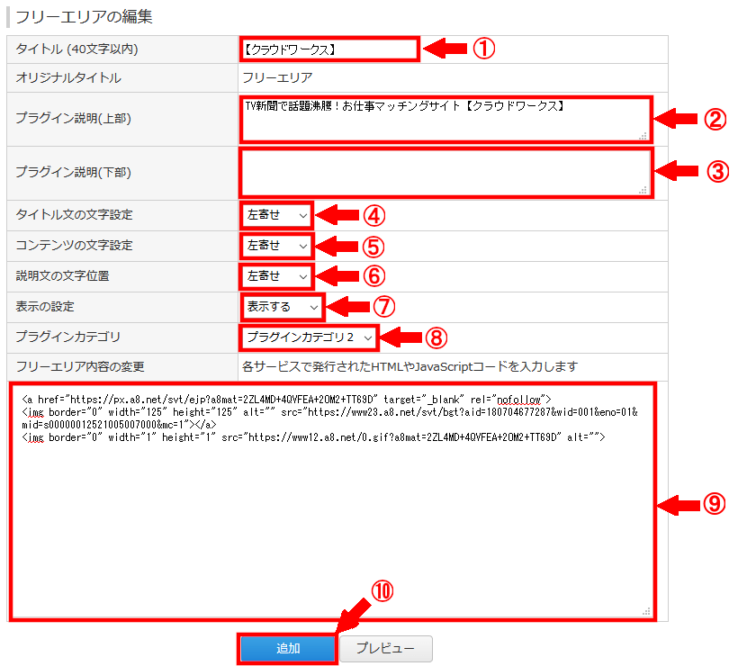The image size is (756, 666).
Task: Open the タイトル文の文字設定 dropdown
Action: pyautogui.click(x=277, y=215)
